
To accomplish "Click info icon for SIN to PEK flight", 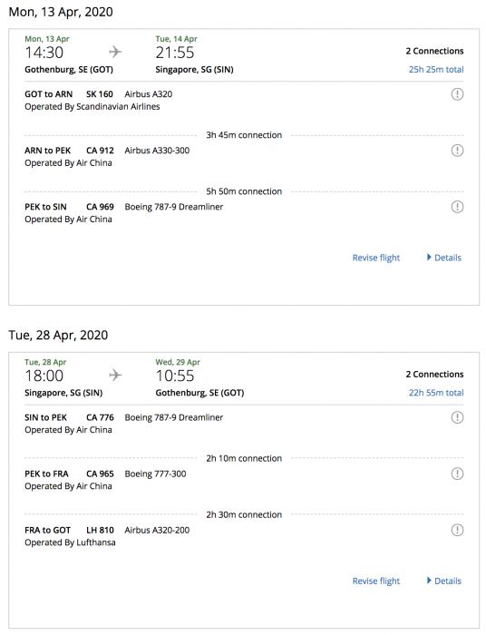I will tap(457, 417).
